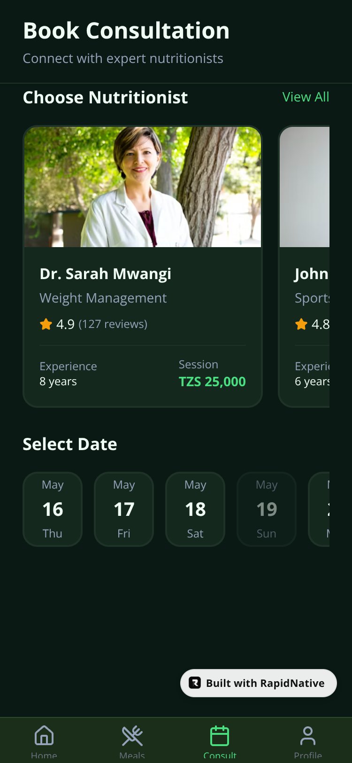The height and width of the screenshot is (763, 352).
Task: Select the Consult calendar icon
Action: pos(220,736)
